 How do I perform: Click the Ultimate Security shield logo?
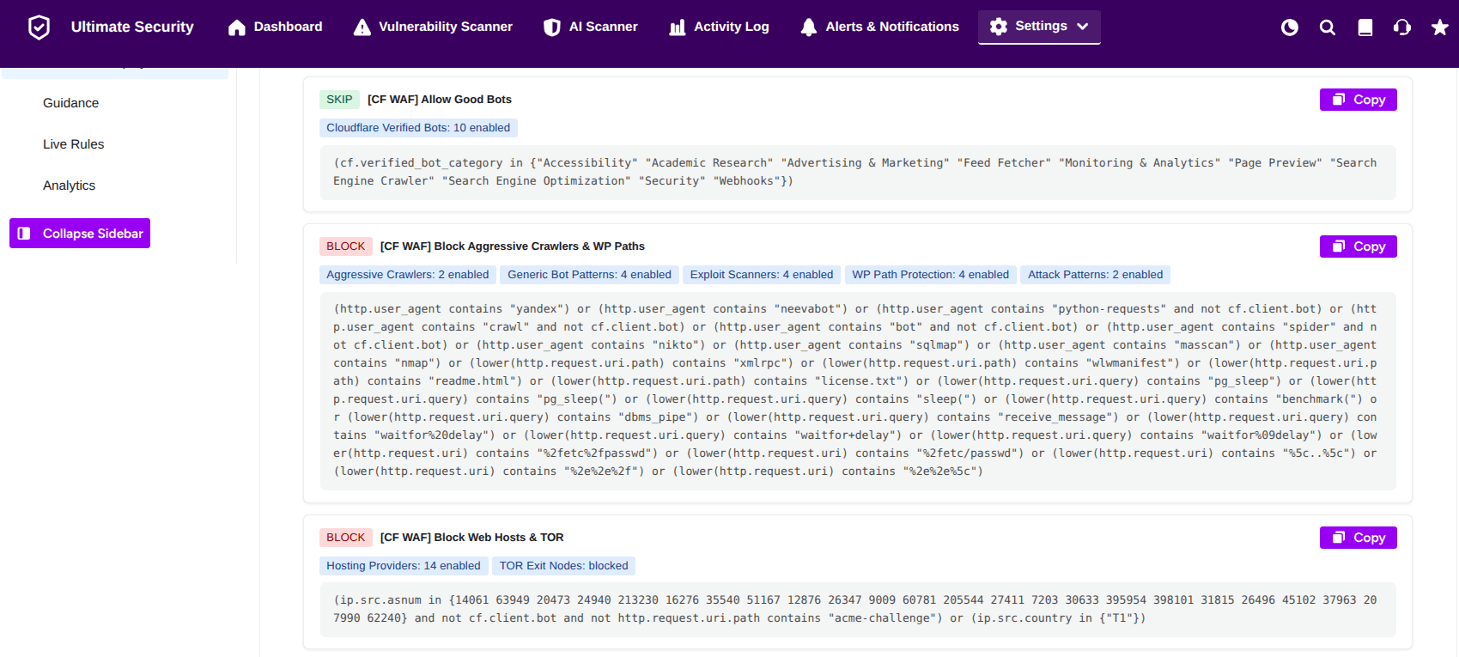[39, 27]
